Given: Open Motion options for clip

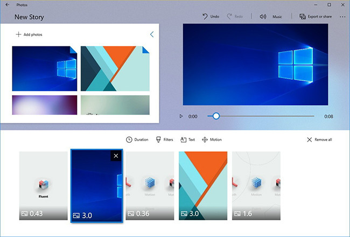Looking at the screenshot, I should [x=212, y=140].
